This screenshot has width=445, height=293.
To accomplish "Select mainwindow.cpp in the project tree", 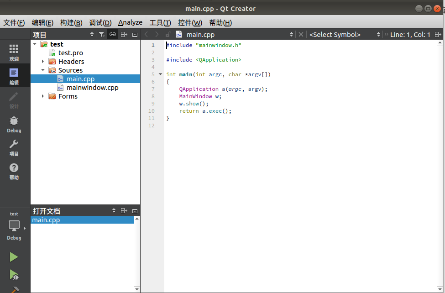I will click(x=93, y=88).
